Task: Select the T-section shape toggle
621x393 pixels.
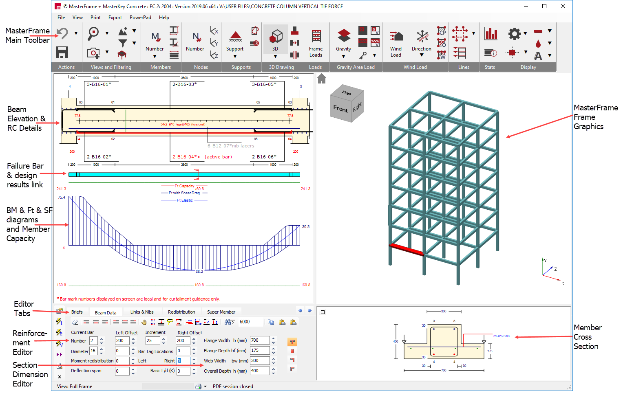Action: [x=292, y=342]
